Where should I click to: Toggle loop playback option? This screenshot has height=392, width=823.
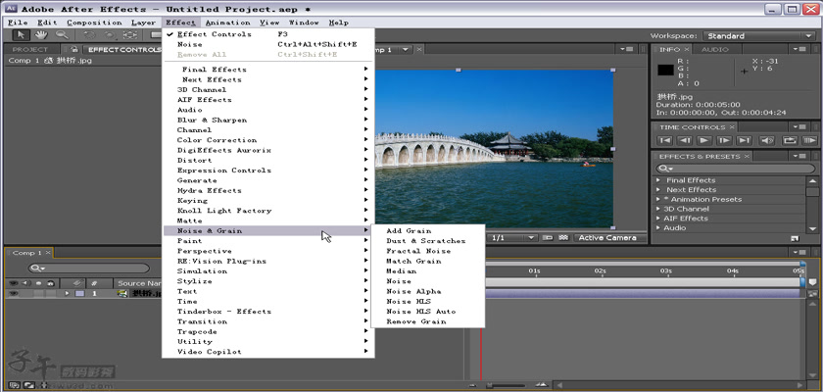click(790, 141)
